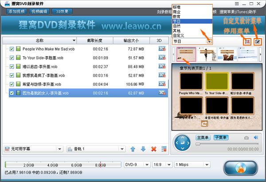This screenshot has width=266, height=182.
Task: Clear all videos from the list
Action: click(x=164, y=149)
